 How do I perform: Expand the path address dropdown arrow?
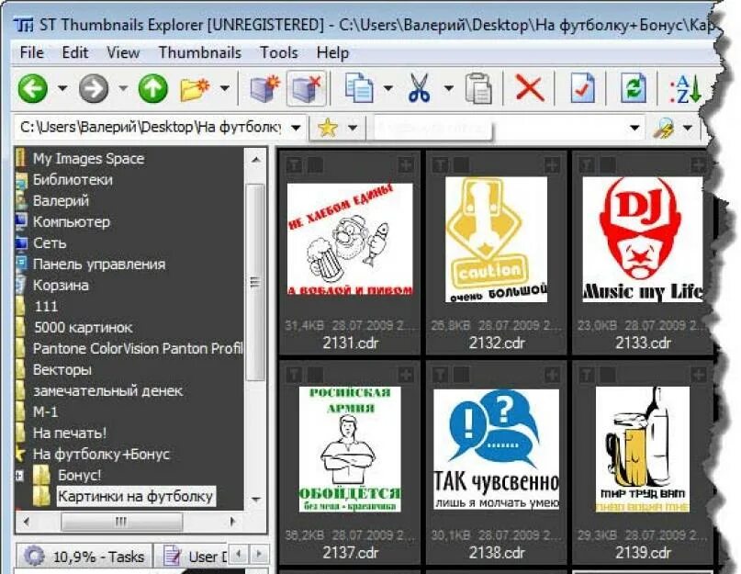coord(297,128)
